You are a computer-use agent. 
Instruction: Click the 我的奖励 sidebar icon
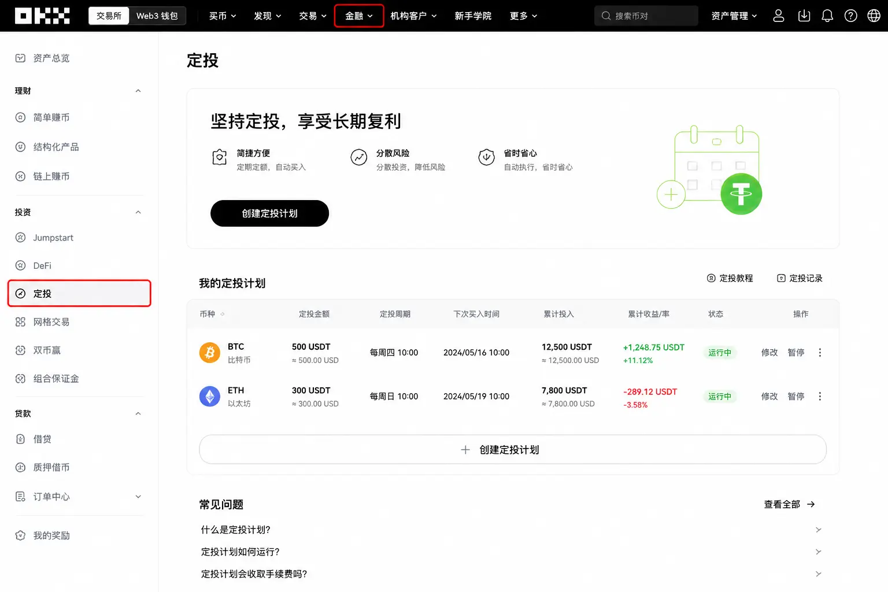[x=20, y=535]
